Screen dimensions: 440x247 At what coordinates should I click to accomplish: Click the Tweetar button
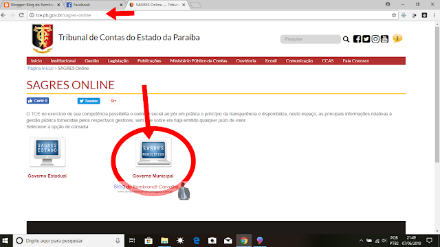tap(89, 101)
